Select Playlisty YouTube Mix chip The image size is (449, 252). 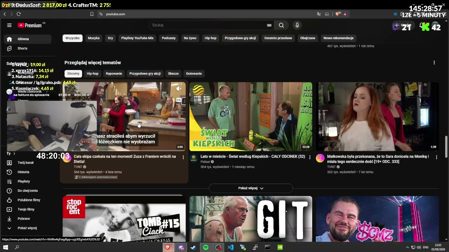138,38
